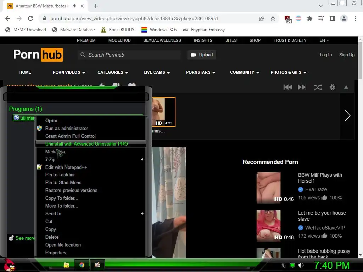Toggle the Chrome side panel

pos(333,18)
